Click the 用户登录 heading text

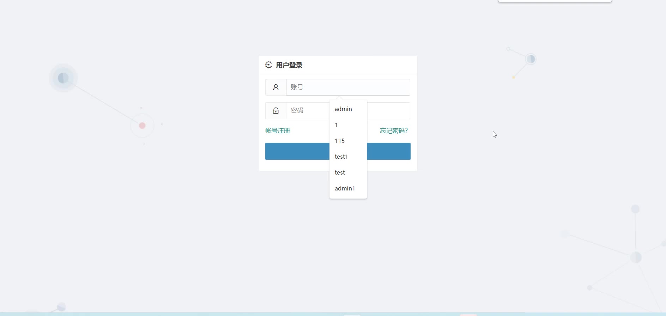tap(289, 65)
